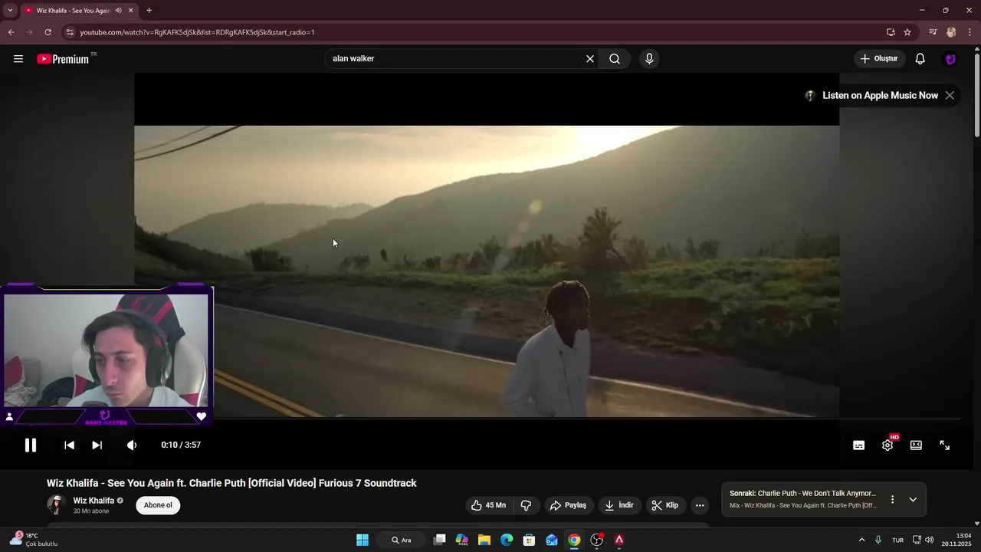981x552 pixels.
Task: Pause the playing video
Action: (31, 445)
